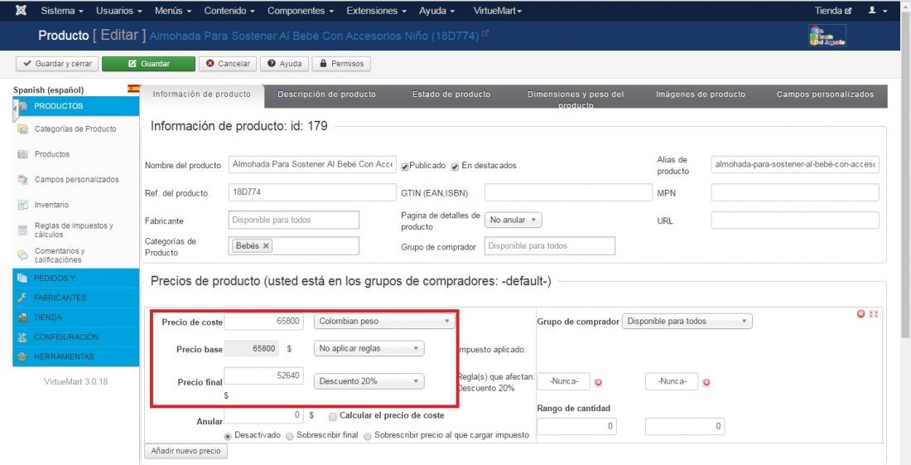Toggle the Publicado checkbox
Screen dimensions: 911x465
405,167
